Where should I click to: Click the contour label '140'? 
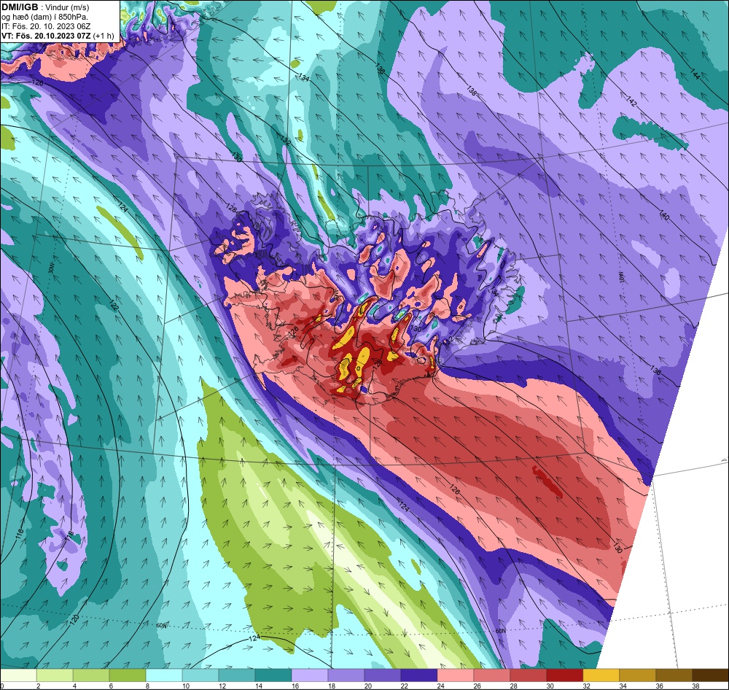point(664,215)
